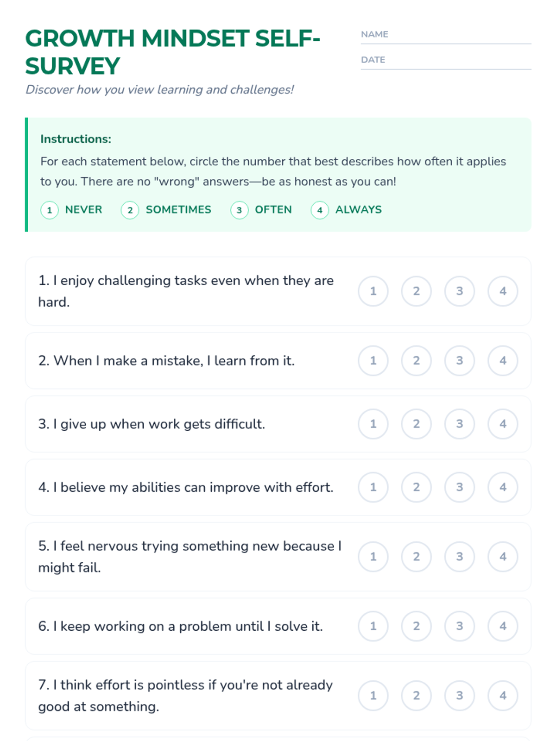
Task: Select rating 4 for enjoying challenging tasks
Action: point(503,291)
